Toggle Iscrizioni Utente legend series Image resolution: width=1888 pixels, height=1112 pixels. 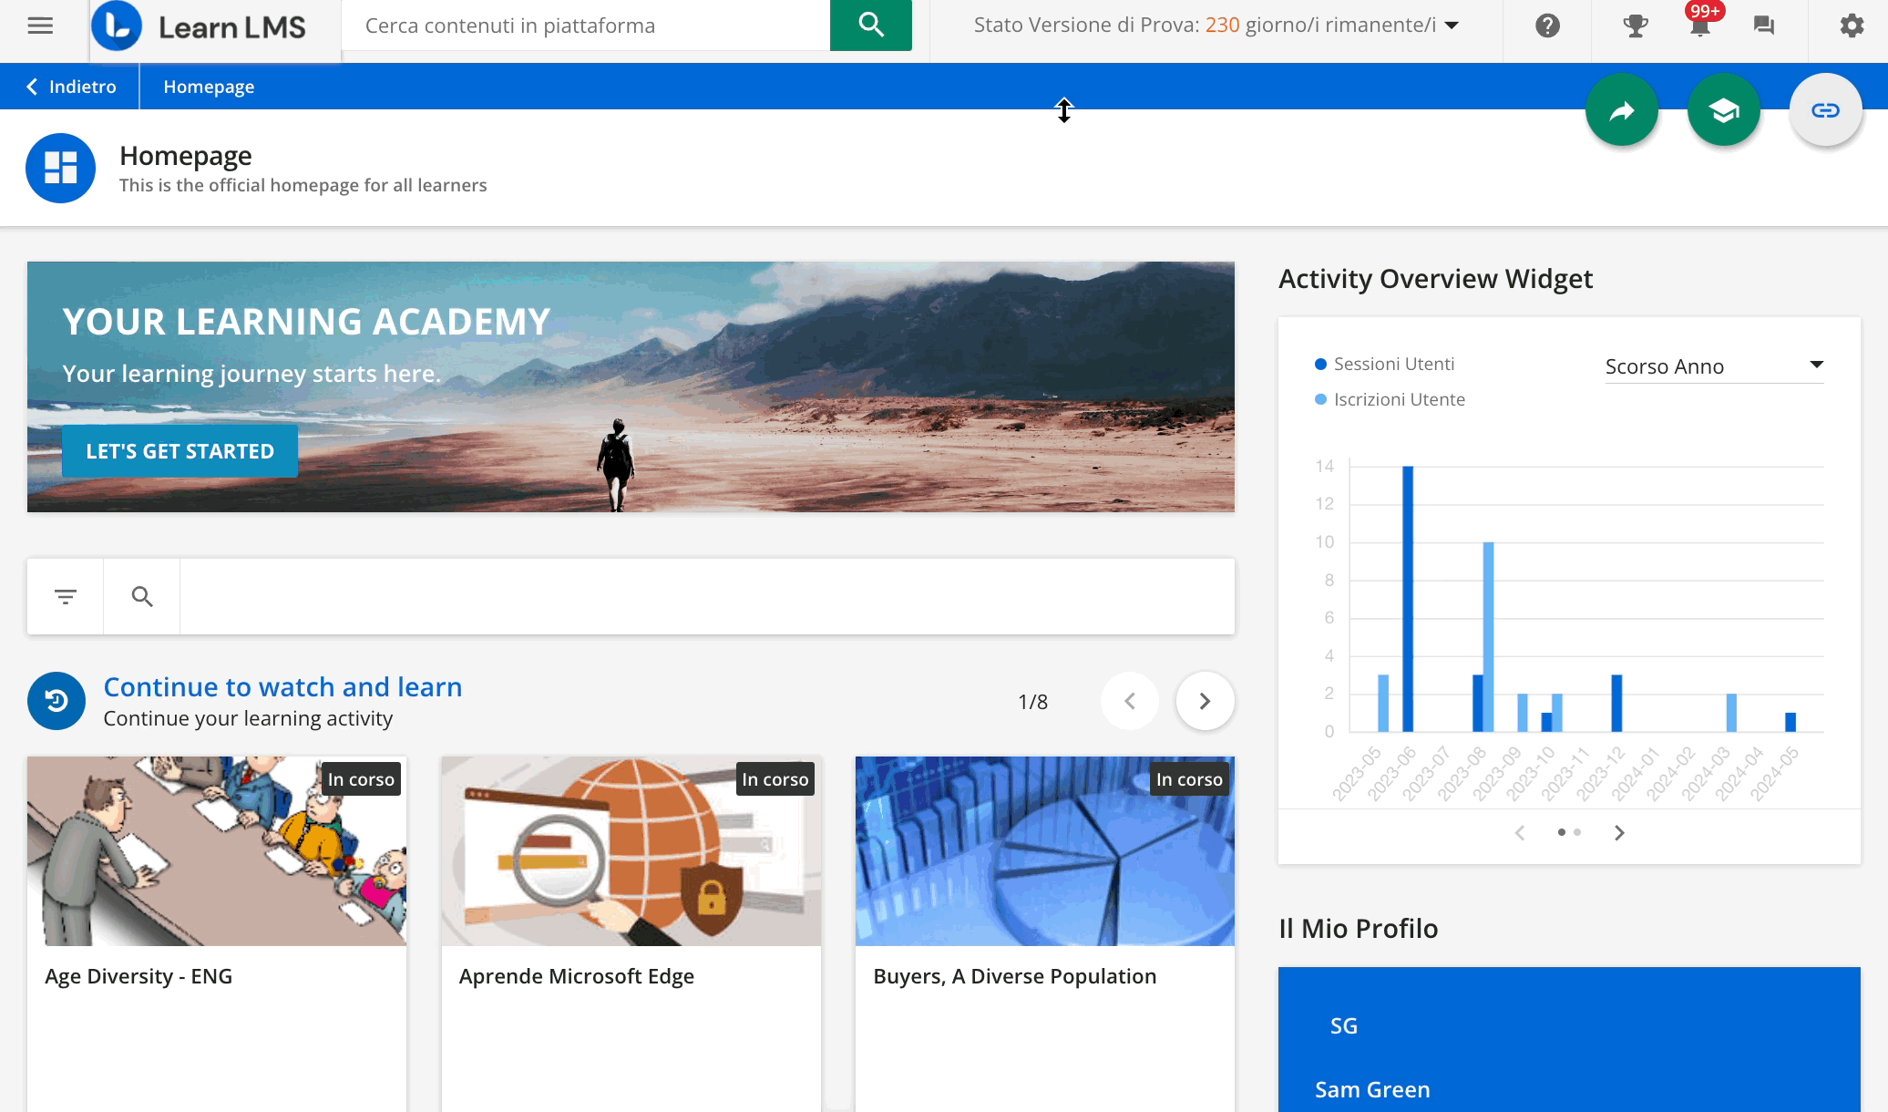[1390, 399]
